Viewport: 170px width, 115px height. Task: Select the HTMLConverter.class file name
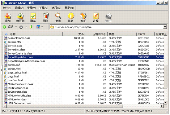(19, 103)
